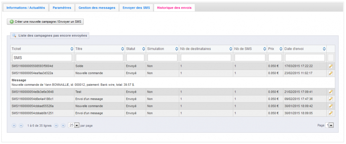The height and width of the screenshot is (144, 346).
Task: Focus the Simulation filter field
Action: [162, 58]
